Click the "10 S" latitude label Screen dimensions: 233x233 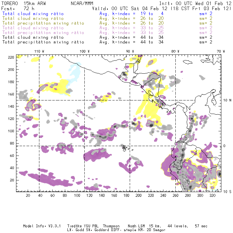tap(227, 192)
